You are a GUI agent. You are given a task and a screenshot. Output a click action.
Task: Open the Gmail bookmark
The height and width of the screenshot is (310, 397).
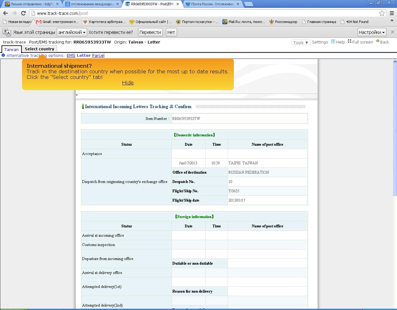coord(57,22)
